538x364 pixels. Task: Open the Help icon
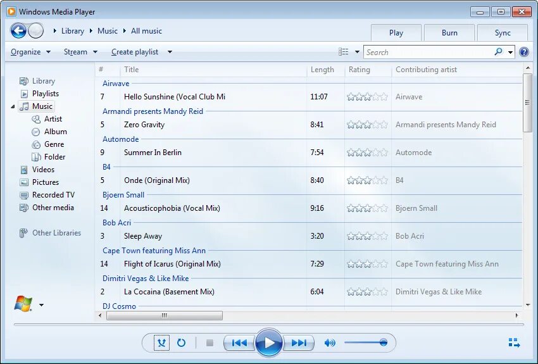click(524, 52)
